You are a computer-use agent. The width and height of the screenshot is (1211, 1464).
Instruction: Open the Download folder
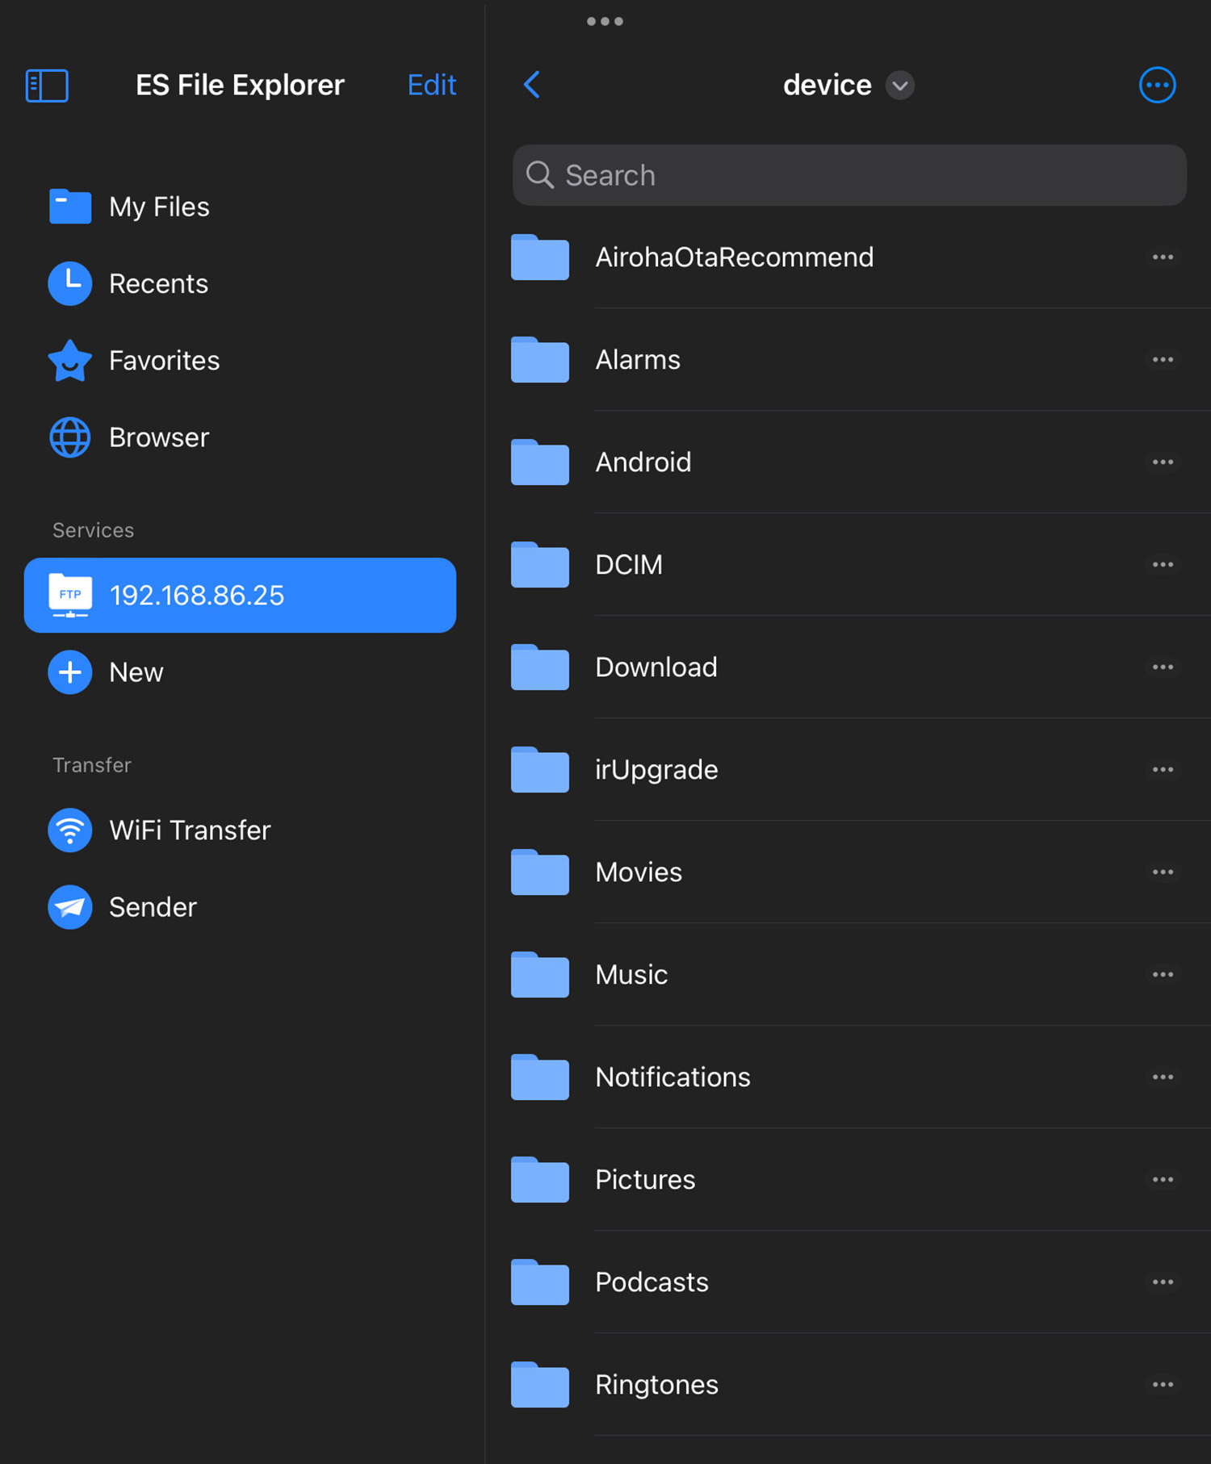848,667
